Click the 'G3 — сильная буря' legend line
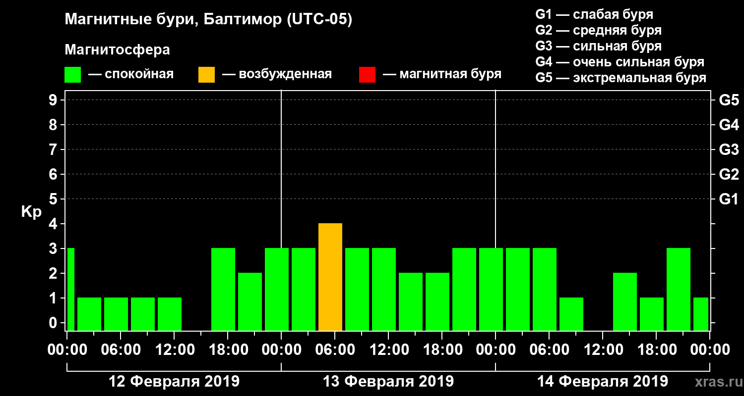Screen dimensions: 744x396 pyautogui.click(x=598, y=46)
